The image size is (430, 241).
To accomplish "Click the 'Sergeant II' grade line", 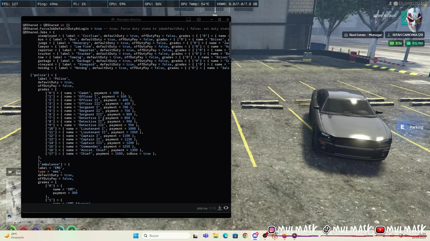I will coord(90,111).
